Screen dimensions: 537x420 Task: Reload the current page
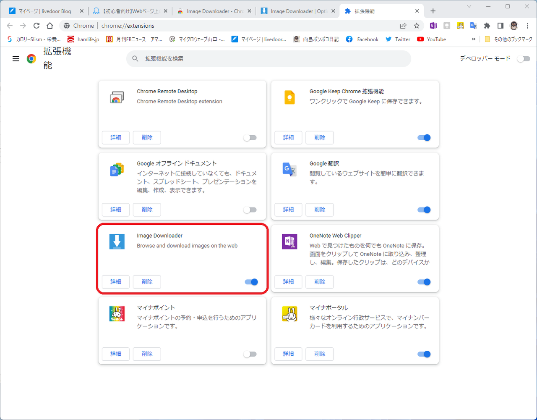36,26
